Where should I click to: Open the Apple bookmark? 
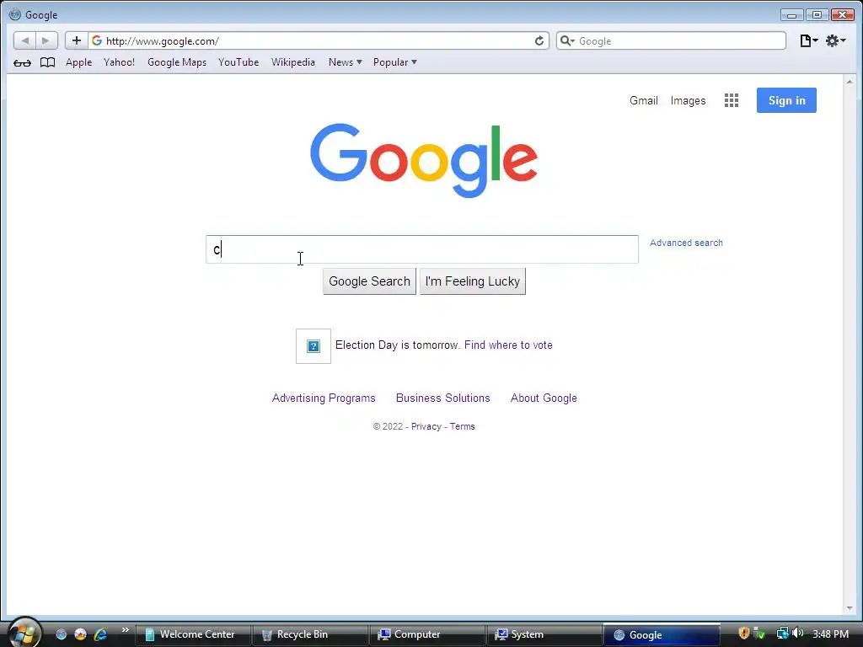pyautogui.click(x=78, y=62)
